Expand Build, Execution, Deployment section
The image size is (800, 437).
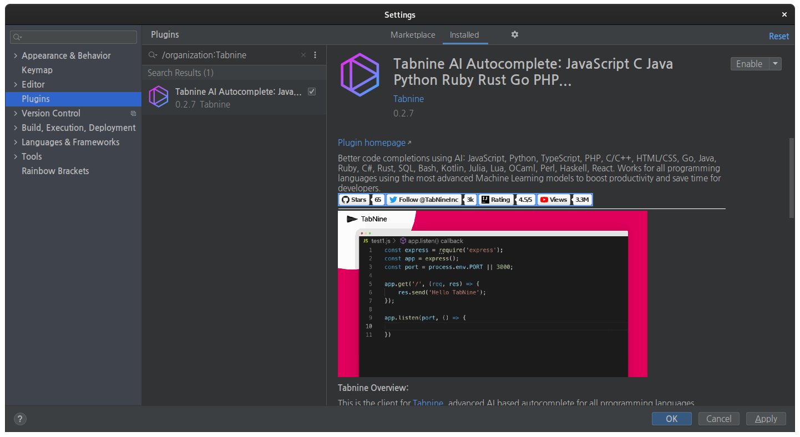coord(16,128)
